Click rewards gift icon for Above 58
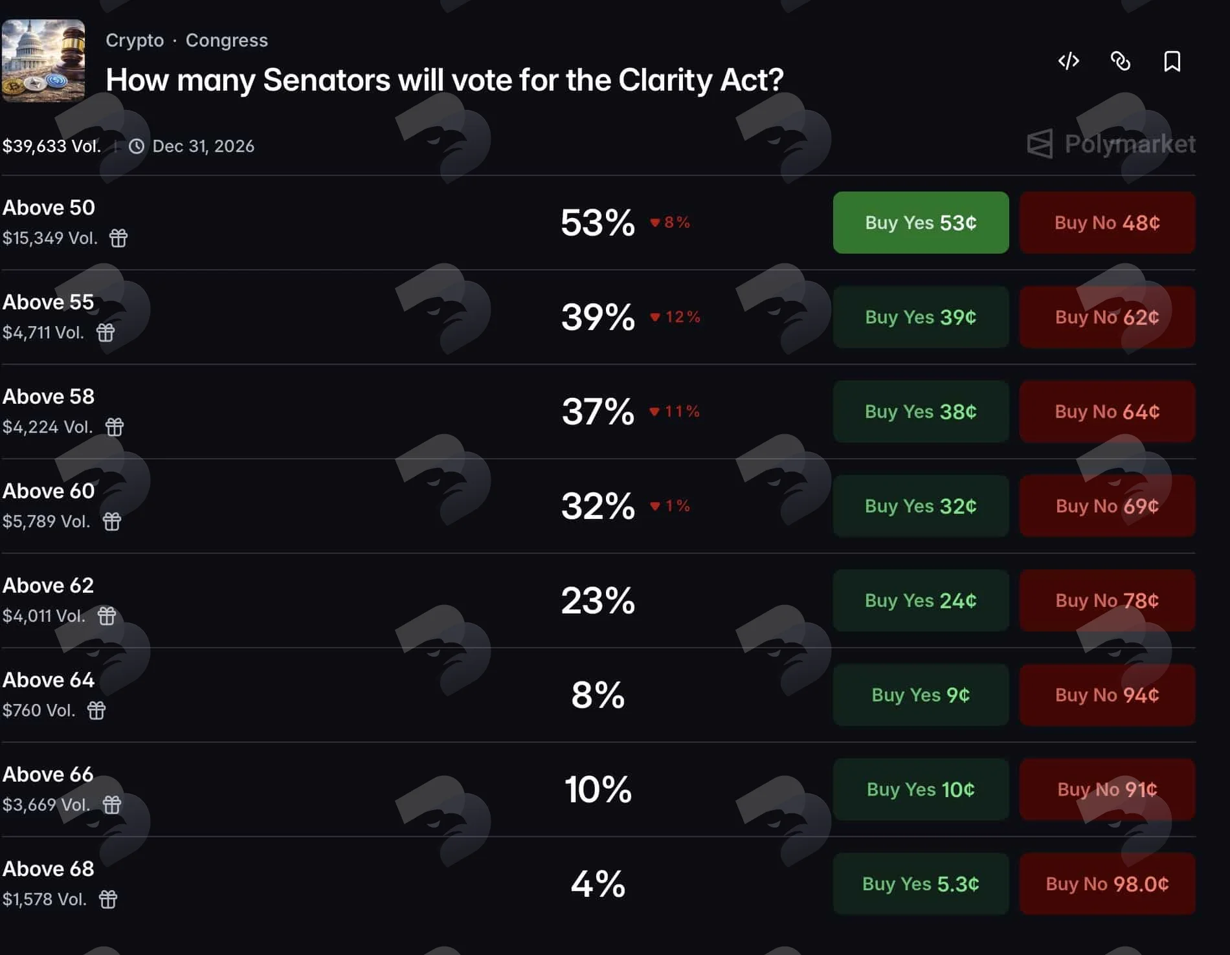 point(115,427)
